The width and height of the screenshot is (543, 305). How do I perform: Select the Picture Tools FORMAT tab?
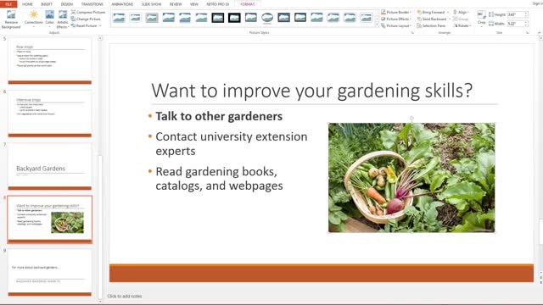click(247, 4)
